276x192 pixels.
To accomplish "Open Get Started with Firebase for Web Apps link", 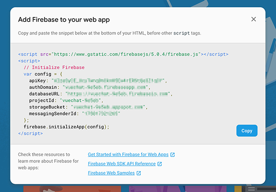I will click(128, 155).
